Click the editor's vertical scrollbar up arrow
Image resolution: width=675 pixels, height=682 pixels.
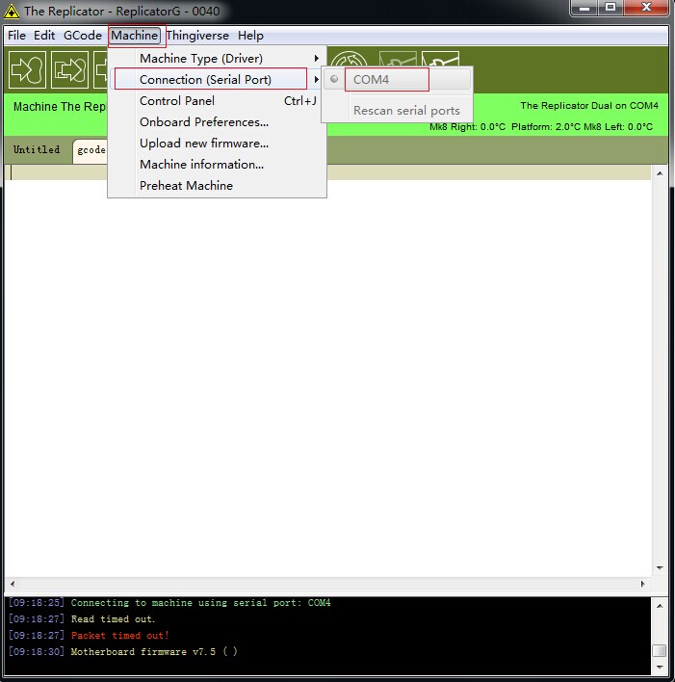[660, 173]
